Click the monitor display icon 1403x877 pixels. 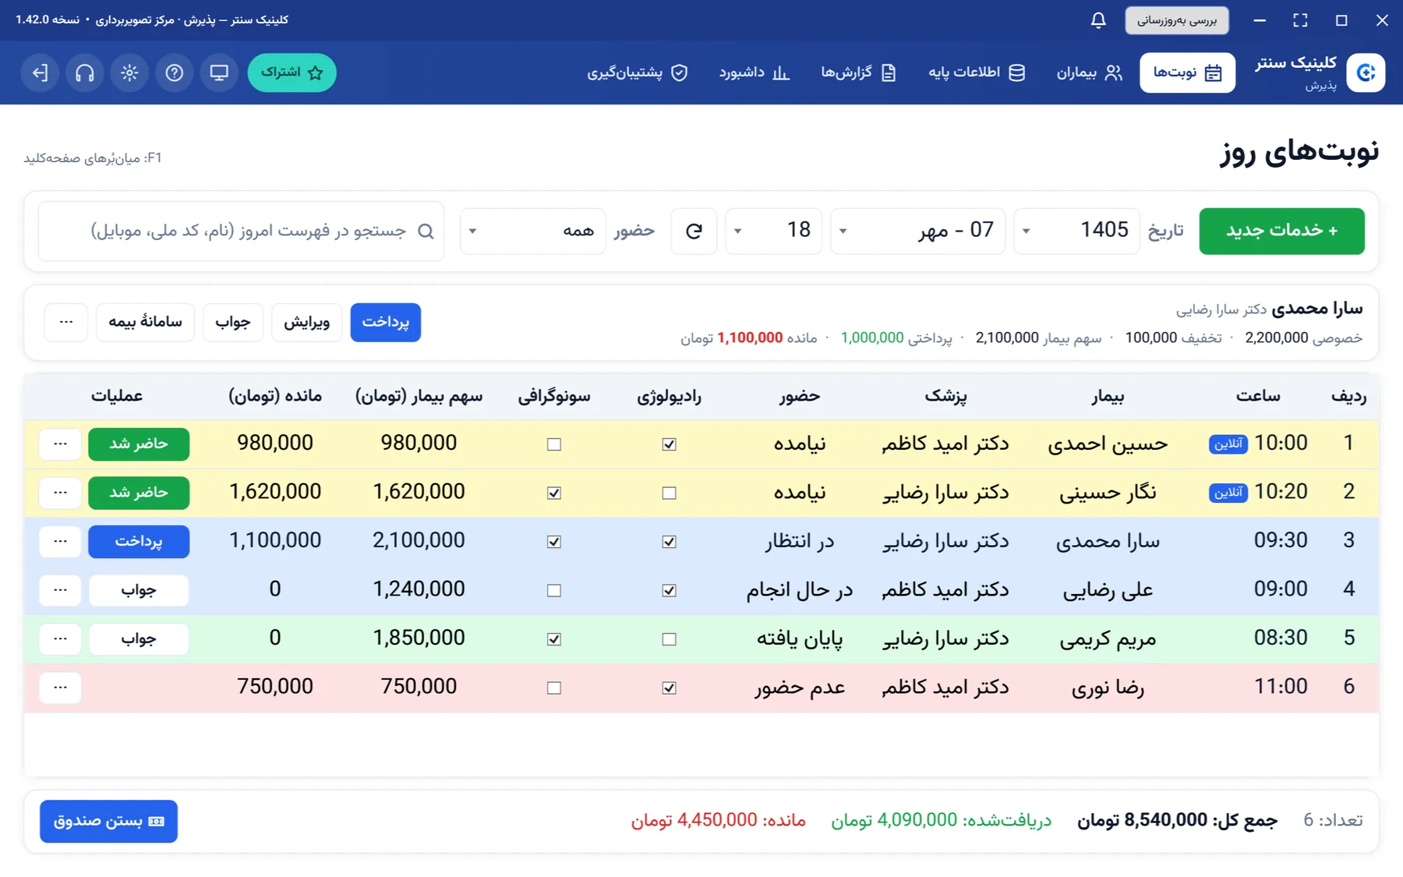click(219, 72)
